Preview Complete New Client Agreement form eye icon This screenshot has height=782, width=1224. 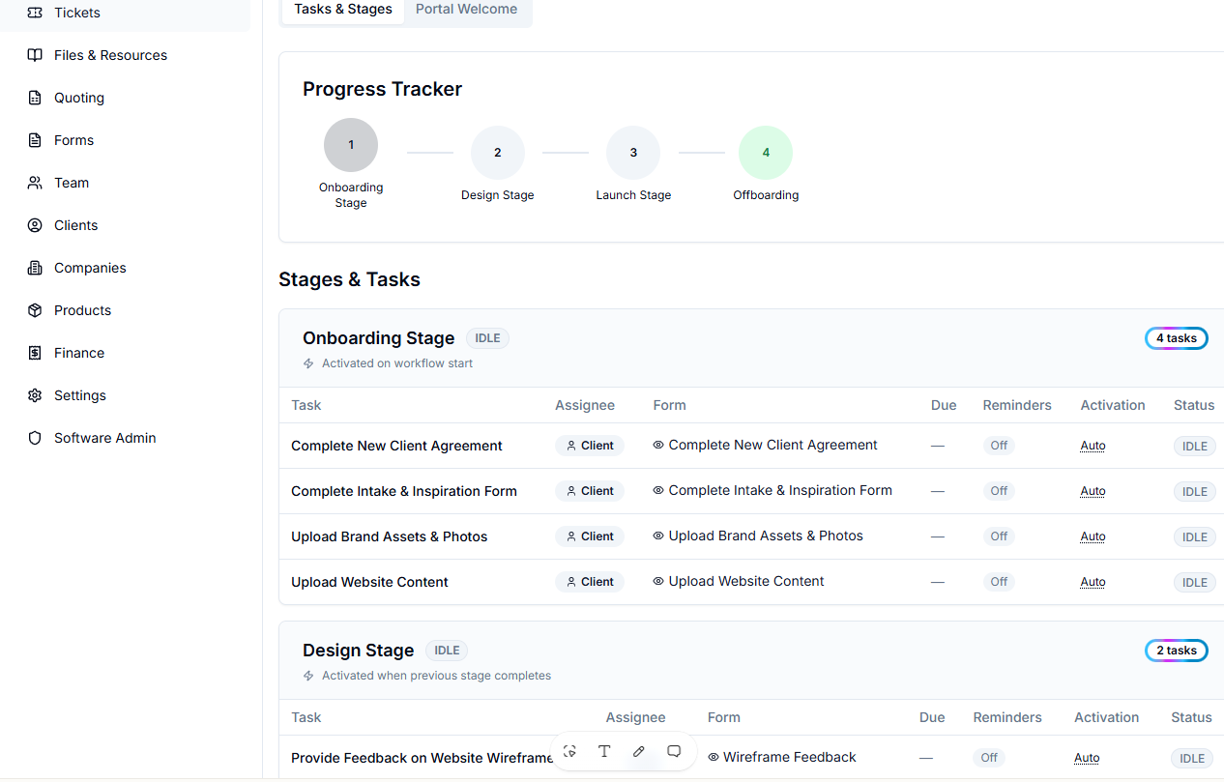(x=658, y=446)
